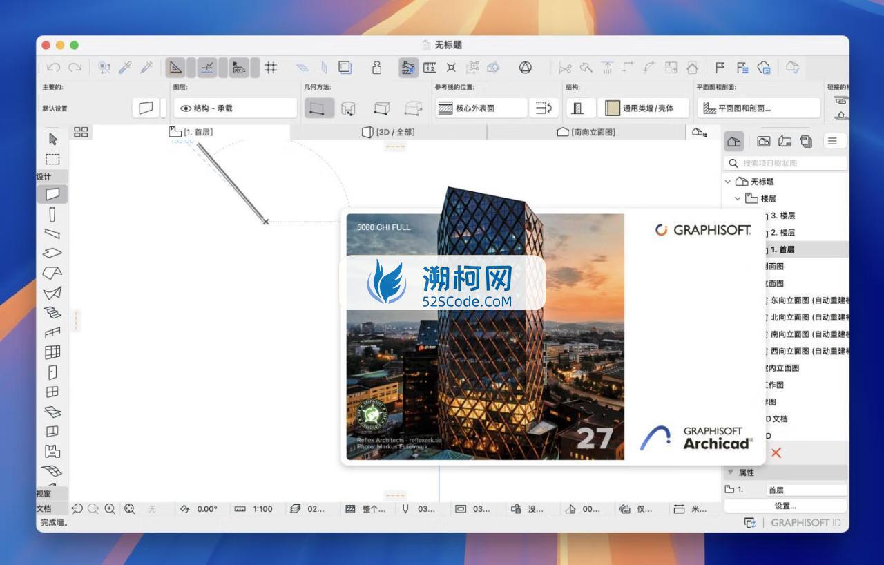Click the padlock suspend groups icon

pyautogui.click(x=376, y=67)
